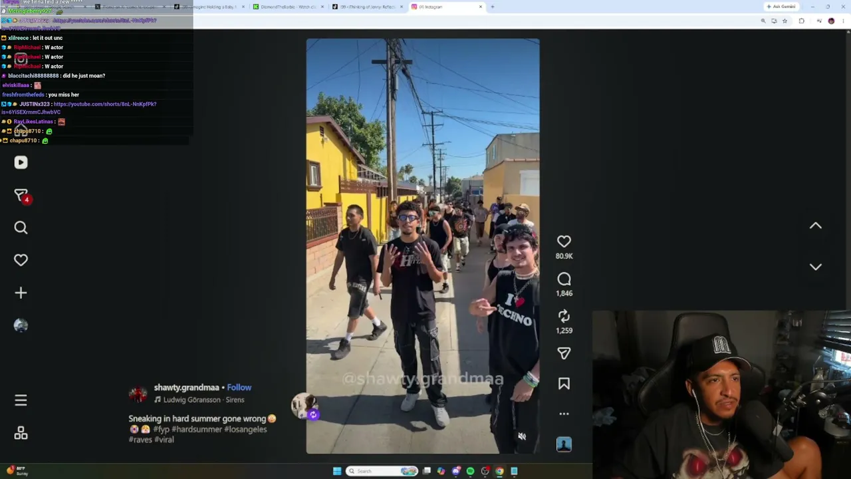Create a new post with plus icon
This screenshot has width=851, height=479.
tap(21, 293)
